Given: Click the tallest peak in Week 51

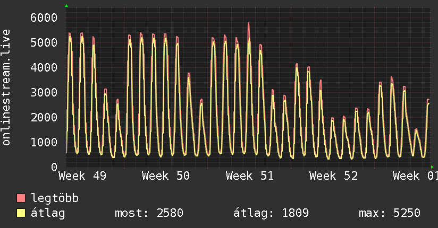Looking at the screenshot, I should click(x=249, y=23).
